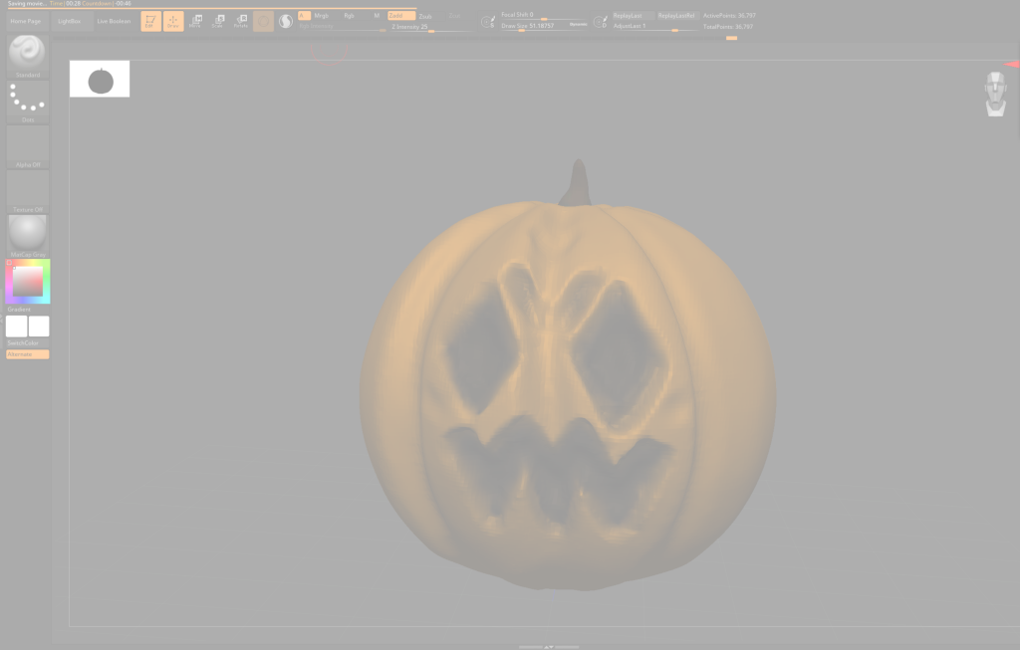Open the Home Page tab
1020x650 pixels.
[26, 21]
